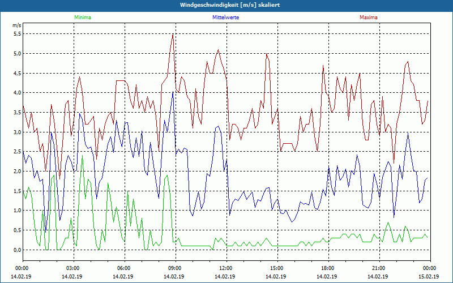Click the 15:00 time axis label
This screenshot has height=283, width=453.
tap(276, 268)
